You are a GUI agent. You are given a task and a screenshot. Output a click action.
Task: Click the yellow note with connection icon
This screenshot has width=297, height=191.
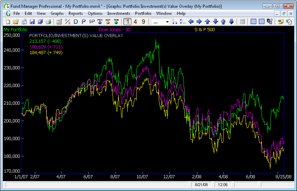point(280,22)
